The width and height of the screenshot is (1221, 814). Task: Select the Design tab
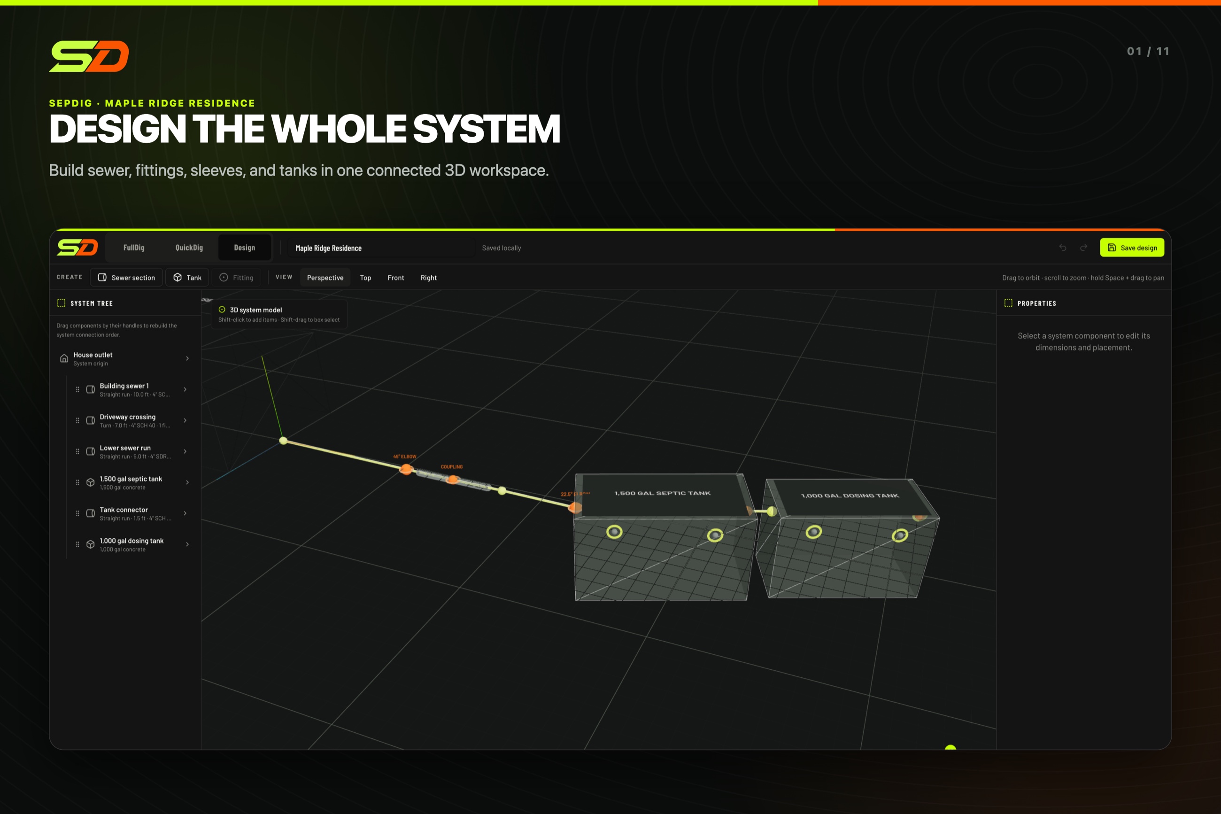(x=244, y=248)
